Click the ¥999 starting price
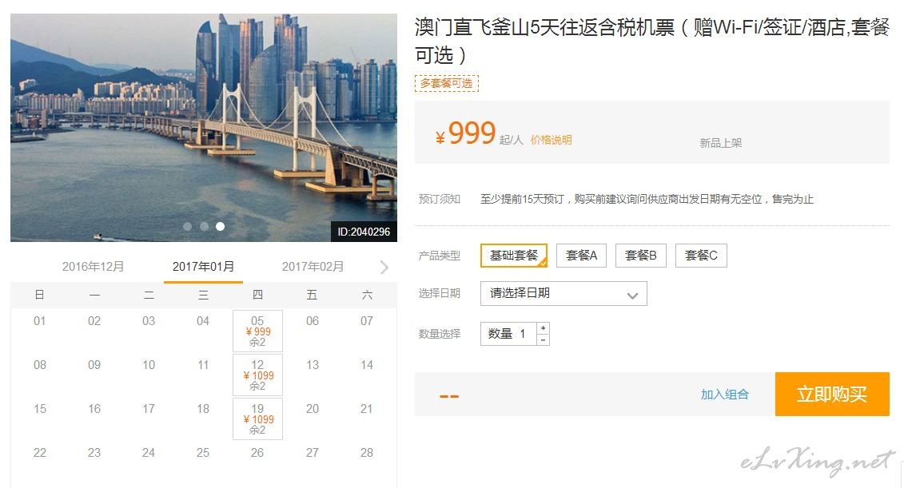 click(465, 133)
